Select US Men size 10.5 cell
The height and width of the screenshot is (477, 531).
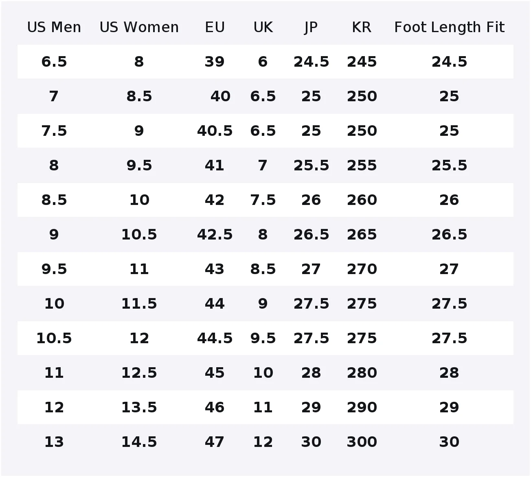pos(54,338)
